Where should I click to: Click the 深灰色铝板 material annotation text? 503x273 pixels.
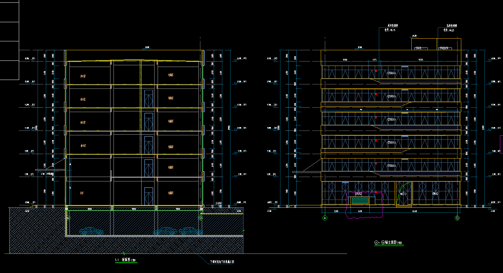coord(392,26)
